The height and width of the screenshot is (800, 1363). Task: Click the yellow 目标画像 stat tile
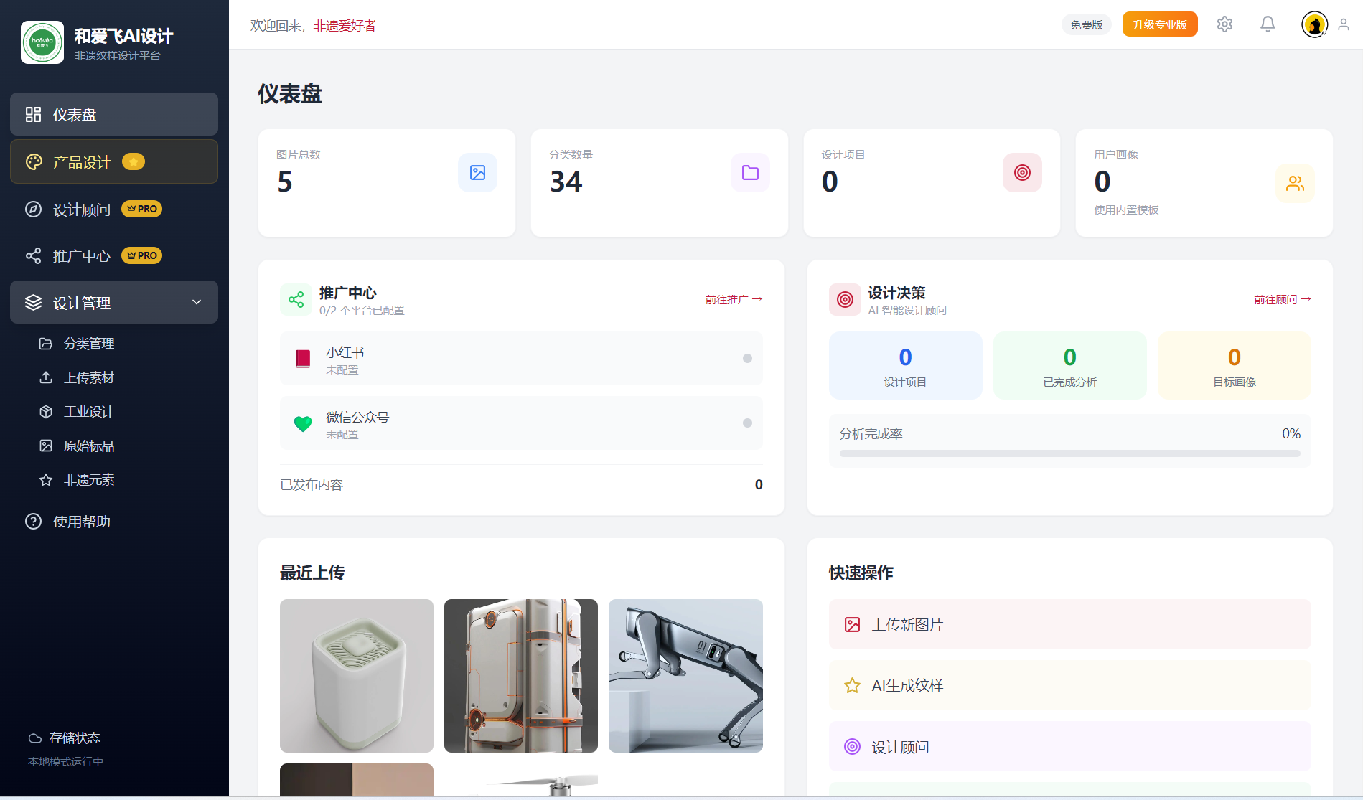[x=1235, y=365]
